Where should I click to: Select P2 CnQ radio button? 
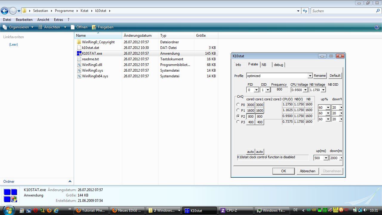[x=238, y=116]
